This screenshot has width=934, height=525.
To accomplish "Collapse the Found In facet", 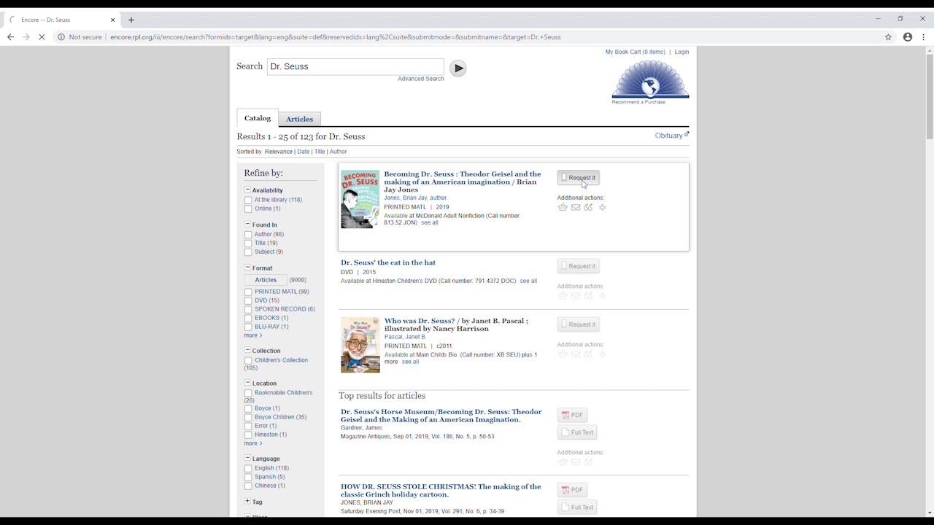I will click(x=247, y=225).
